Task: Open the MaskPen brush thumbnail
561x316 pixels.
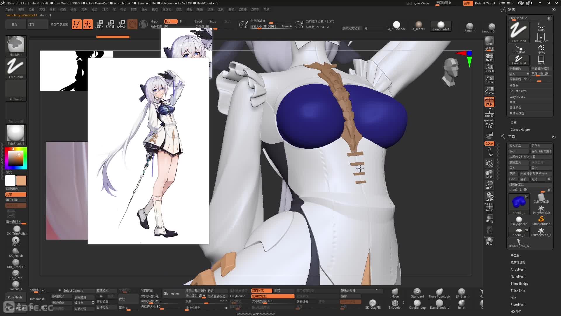Action: [16, 46]
